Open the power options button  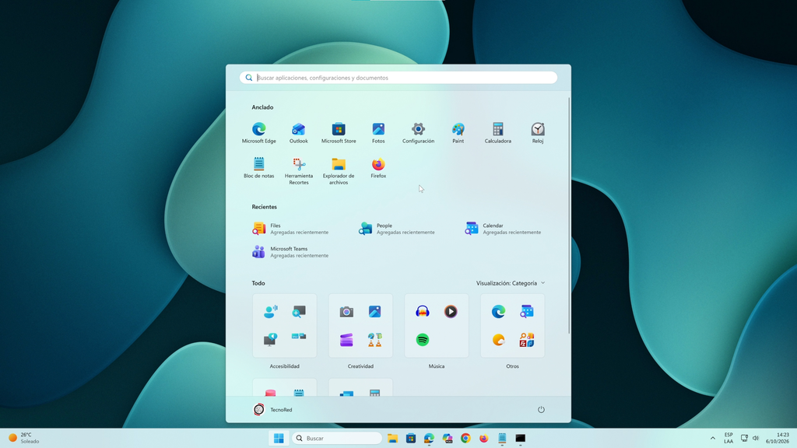point(541,409)
